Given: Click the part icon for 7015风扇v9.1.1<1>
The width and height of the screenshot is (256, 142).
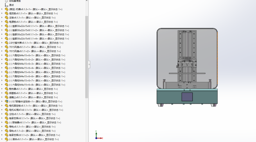Looking at the screenshot, I should [x=7, y=47].
